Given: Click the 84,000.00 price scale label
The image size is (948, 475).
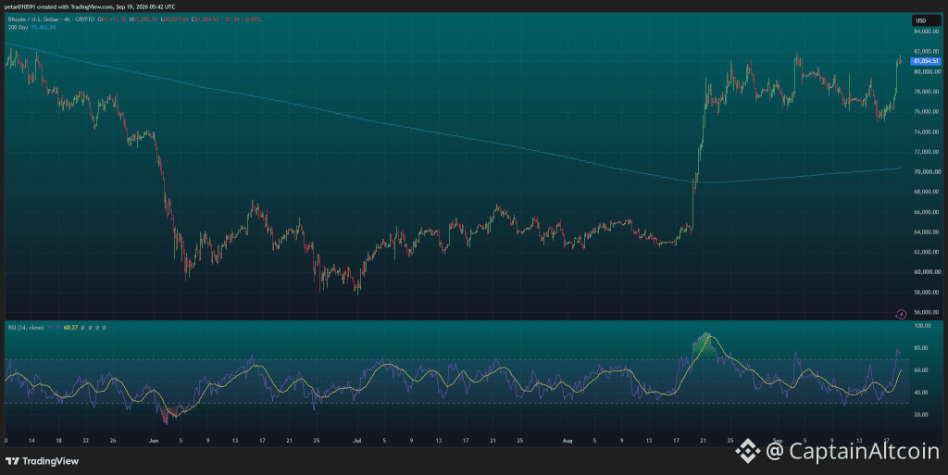Looking at the screenshot, I should [x=926, y=31].
